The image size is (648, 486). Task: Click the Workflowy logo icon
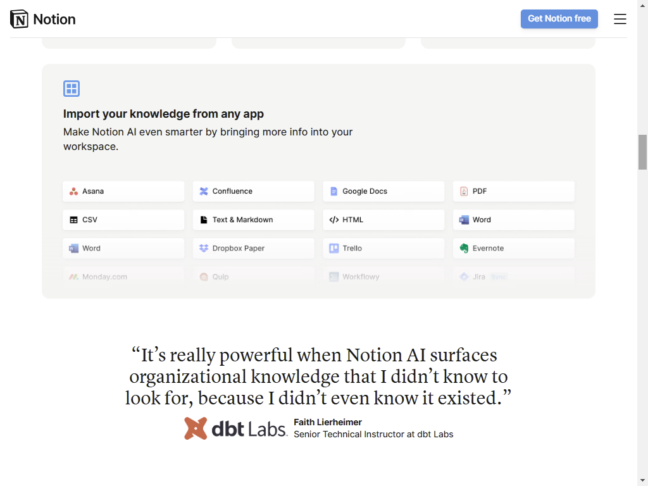(334, 277)
